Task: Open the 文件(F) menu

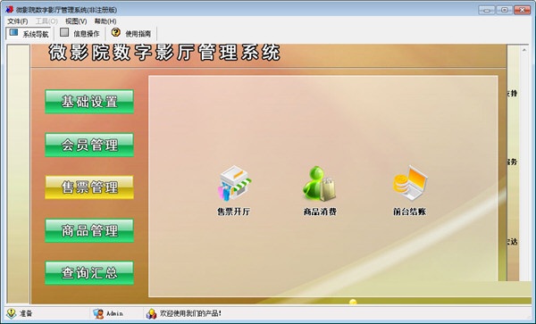Action: point(18,21)
